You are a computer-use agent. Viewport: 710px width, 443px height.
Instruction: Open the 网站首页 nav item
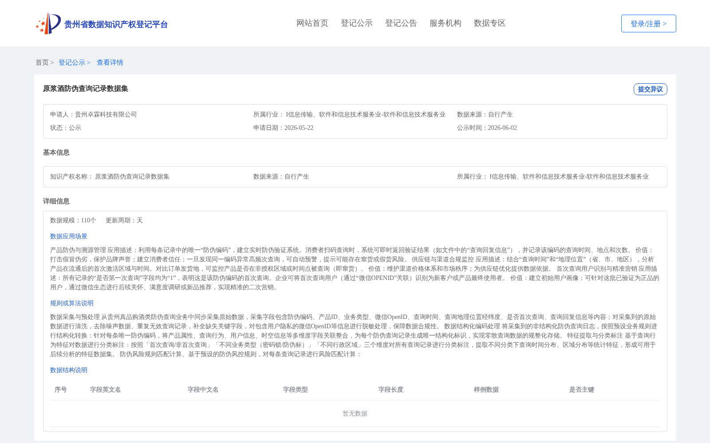tap(312, 23)
